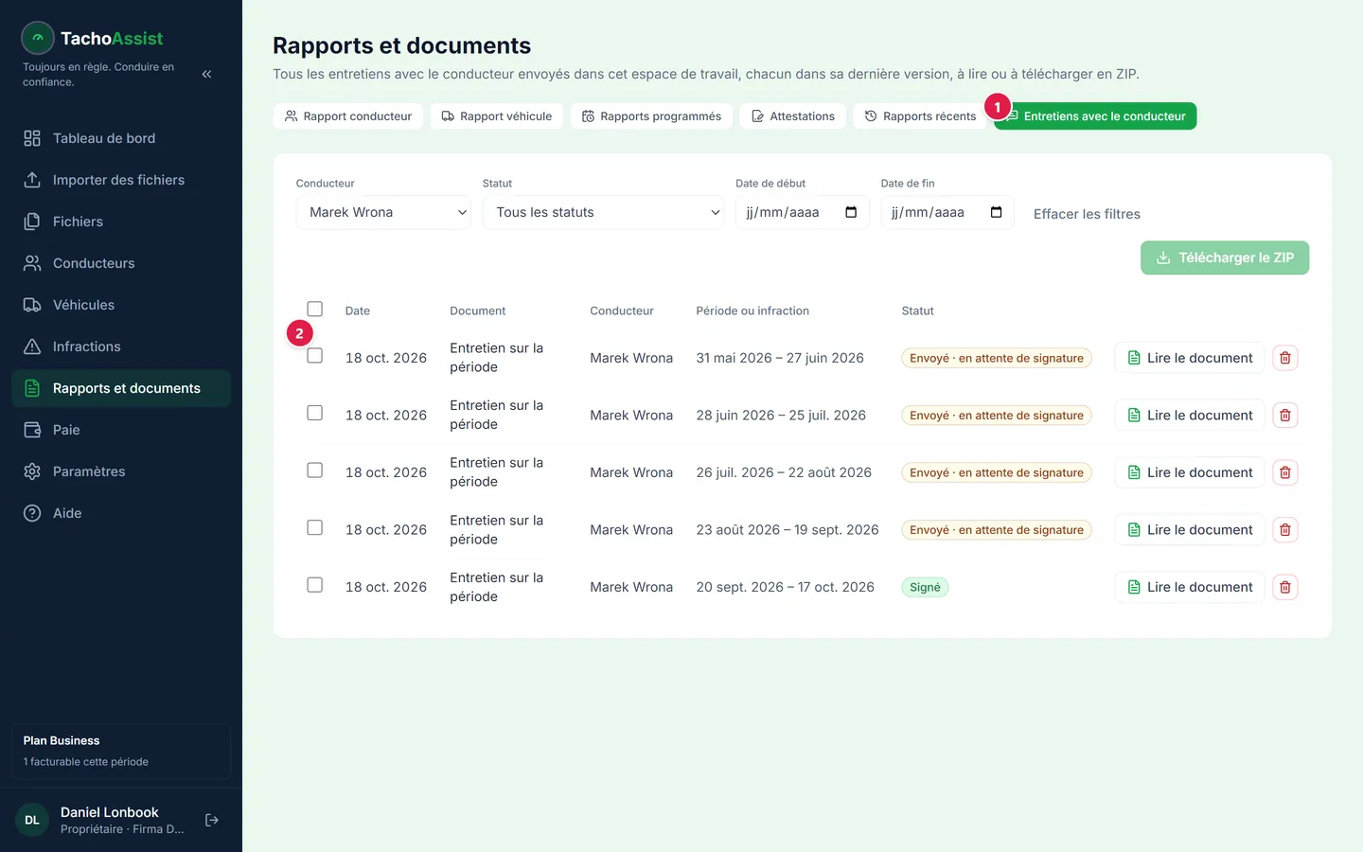Expand the Statut dropdown 'Tous les statuts'

tap(603, 212)
